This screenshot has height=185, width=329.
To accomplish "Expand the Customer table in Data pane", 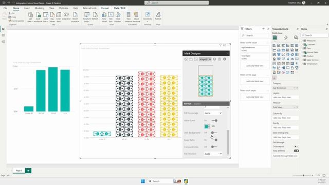I will point(302,45).
